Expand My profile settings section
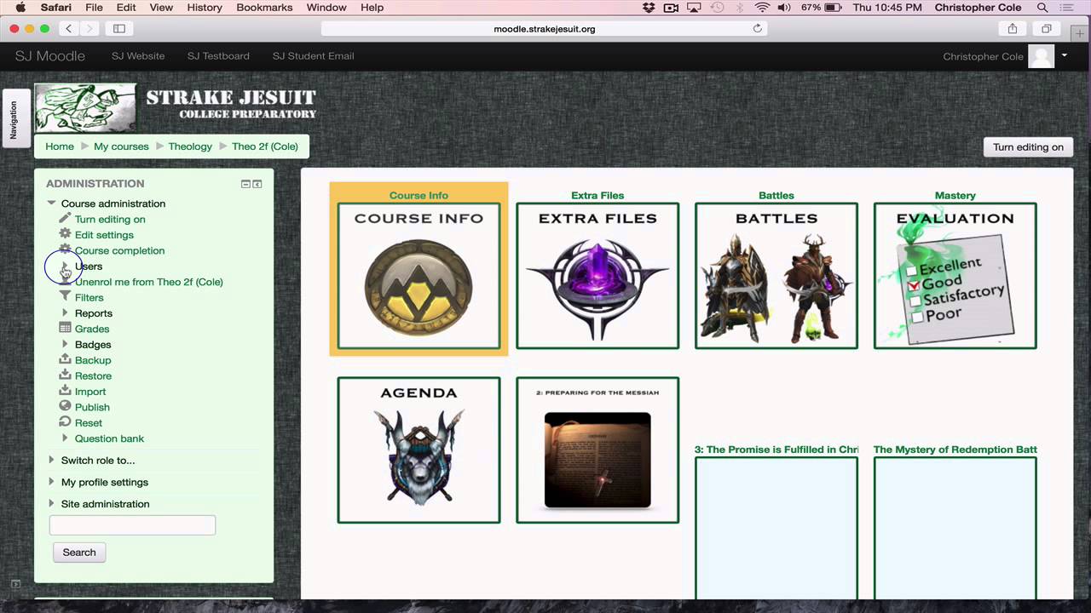1091x613 pixels. point(51,482)
